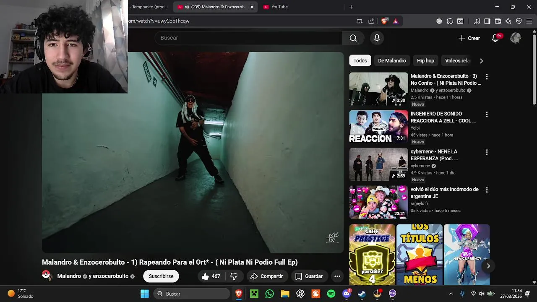Open browser extensions puzzle icon
Screen dimensions: 537x302
pyautogui.click(x=450, y=21)
